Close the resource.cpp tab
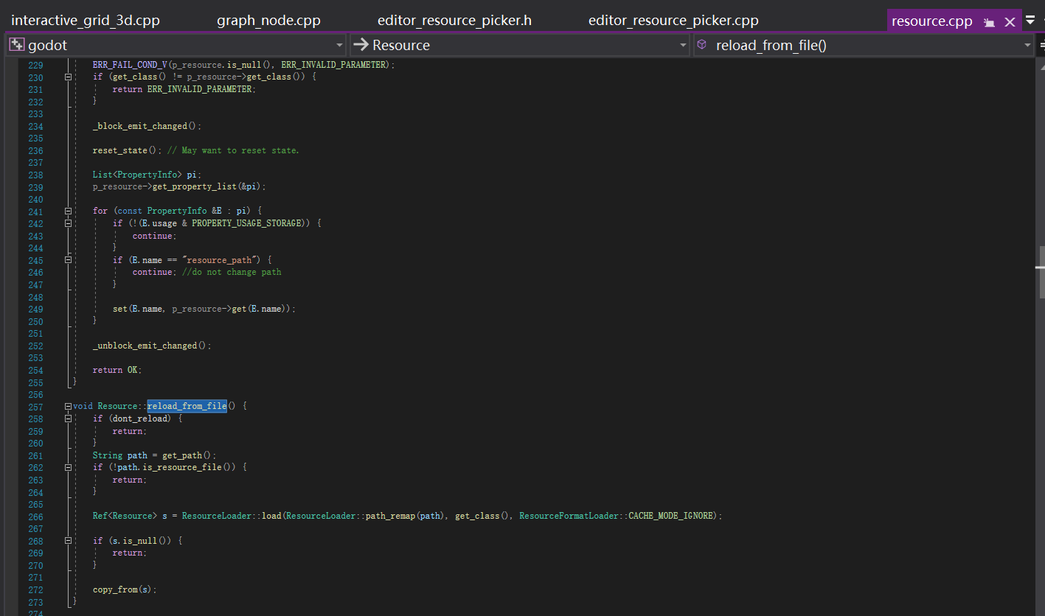1045x616 pixels. pos(1010,22)
